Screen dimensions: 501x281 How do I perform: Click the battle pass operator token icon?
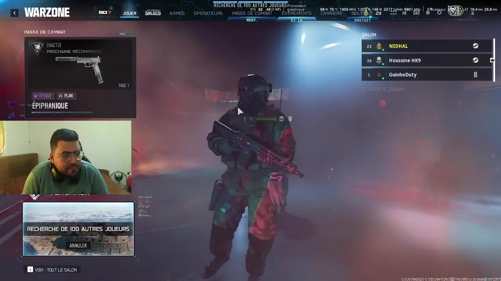point(37,48)
